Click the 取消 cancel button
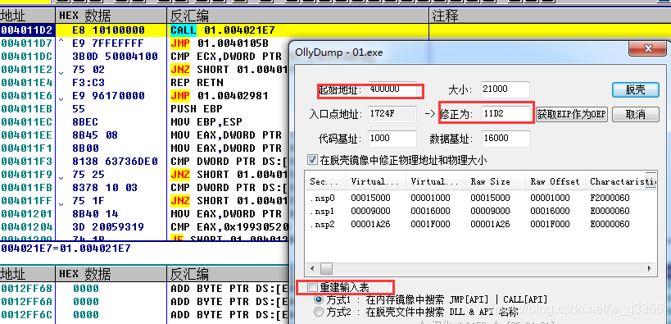Screen dimensions: 671x324 click(635, 115)
